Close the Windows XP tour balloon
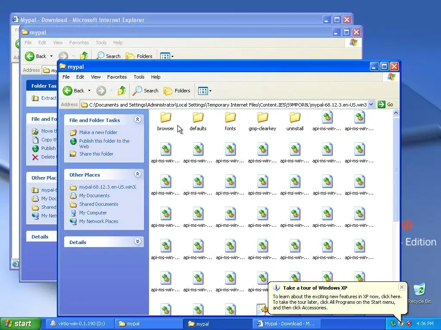441x330 pixels. (x=402, y=287)
